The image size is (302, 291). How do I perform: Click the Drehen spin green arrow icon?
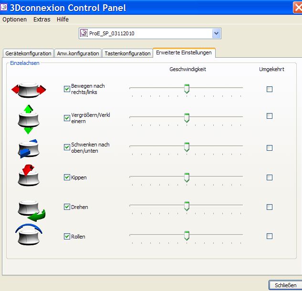pyautogui.click(x=31, y=211)
